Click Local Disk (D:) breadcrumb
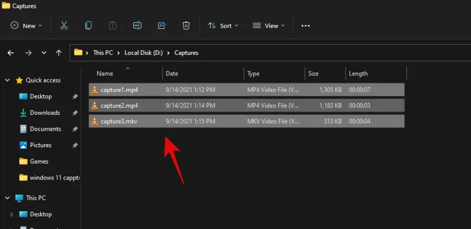This screenshot has width=471, height=229. coord(144,53)
